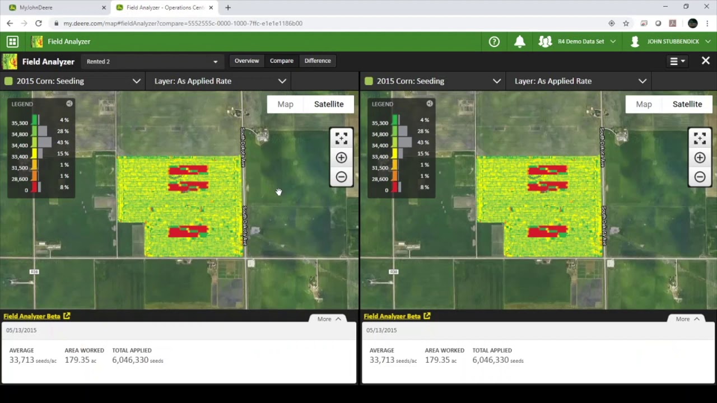The height and width of the screenshot is (403, 717).
Task: Collapse the right map legend
Action: point(430,104)
